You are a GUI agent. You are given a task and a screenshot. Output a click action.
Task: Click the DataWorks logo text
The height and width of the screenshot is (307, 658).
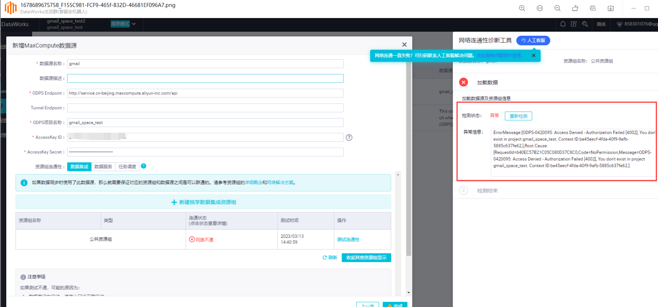[x=15, y=24]
